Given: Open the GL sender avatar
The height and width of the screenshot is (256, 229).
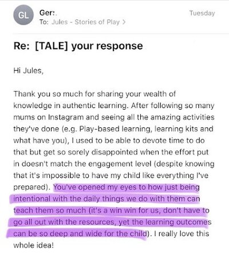Looking at the screenshot, I should (23, 15).
